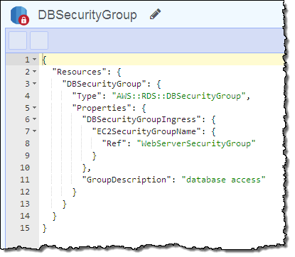This screenshot has height=257, width=295.
Task: Click the second blank toolbar button
Action: click(x=39, y=40)
